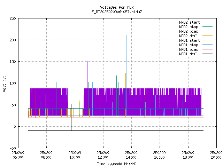The width and height of the screenshot is (223, 167).
Task: Click the 150 y-axis tick value
Action: coord(13,62)
